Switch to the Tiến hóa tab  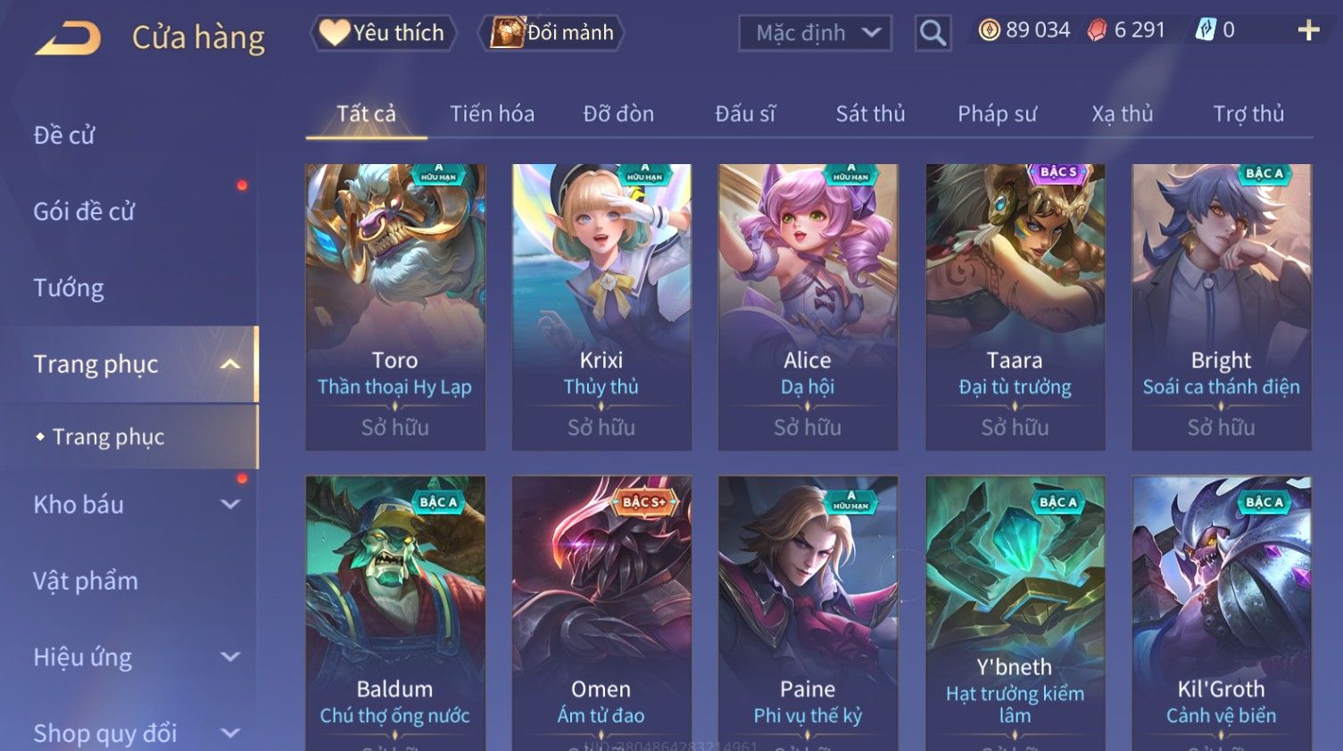click(492, 114)
